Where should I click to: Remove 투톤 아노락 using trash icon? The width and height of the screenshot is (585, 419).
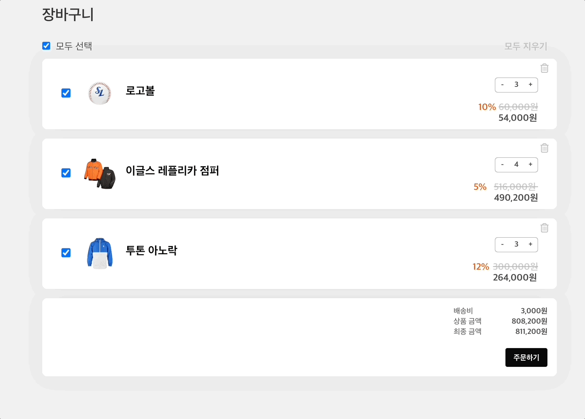pyautogui.click(x=544, y=228)
